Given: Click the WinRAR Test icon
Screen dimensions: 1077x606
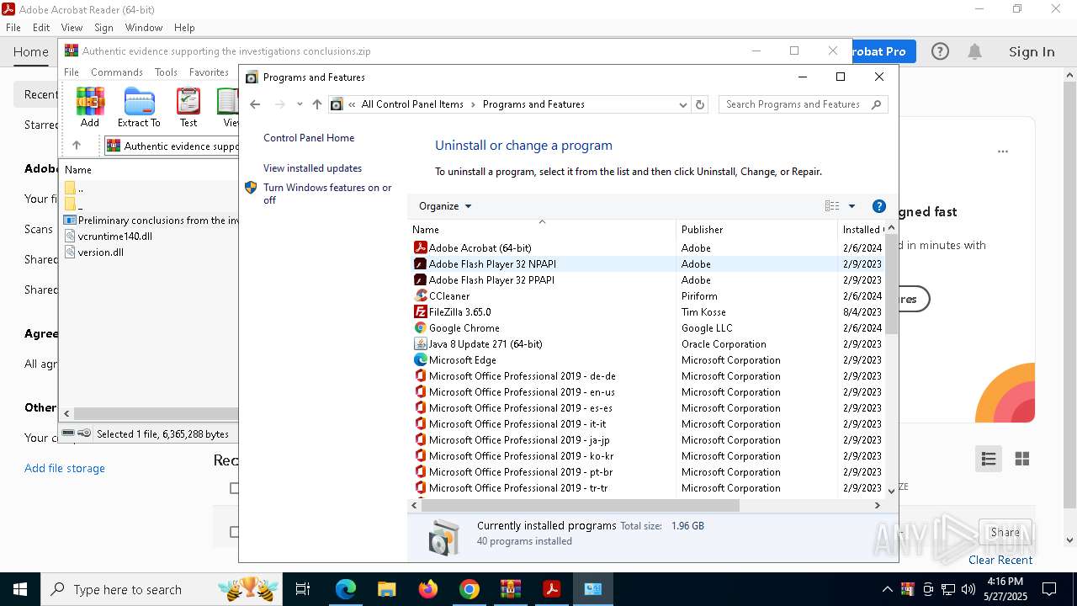Looking at the screenshot, I should coord(188,107).
